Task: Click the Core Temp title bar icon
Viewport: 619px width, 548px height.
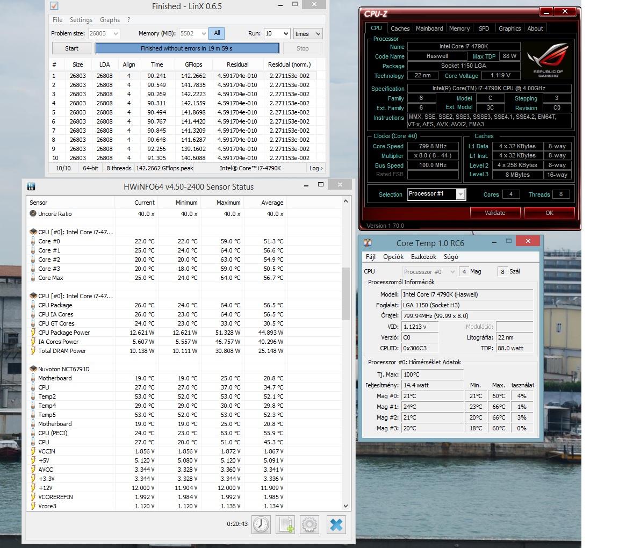Action: (368, 243)
